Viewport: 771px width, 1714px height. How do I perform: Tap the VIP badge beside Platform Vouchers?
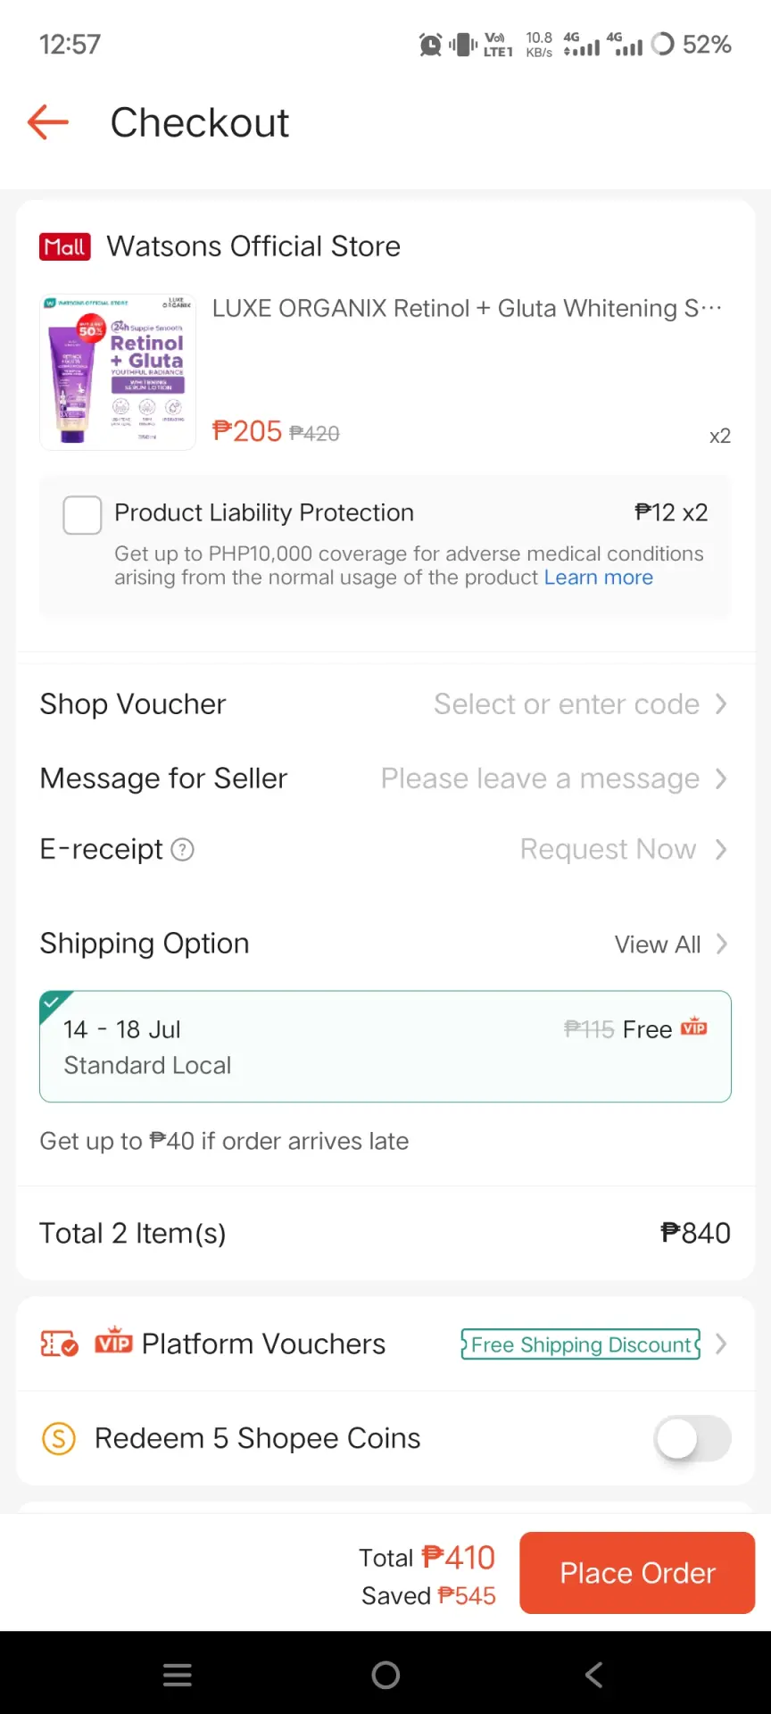click(x=113, y=1341)
